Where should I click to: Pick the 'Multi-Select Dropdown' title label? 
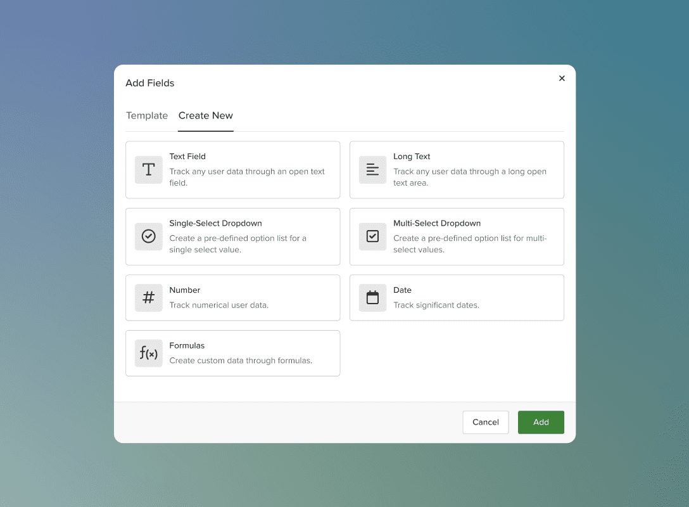437,223
